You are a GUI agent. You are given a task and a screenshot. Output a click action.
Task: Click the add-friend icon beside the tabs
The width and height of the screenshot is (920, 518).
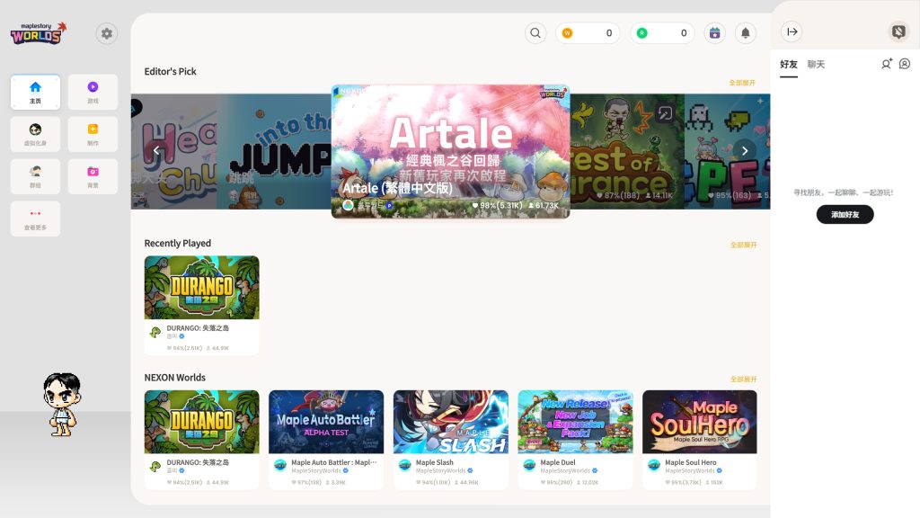[x=887, y=64]
